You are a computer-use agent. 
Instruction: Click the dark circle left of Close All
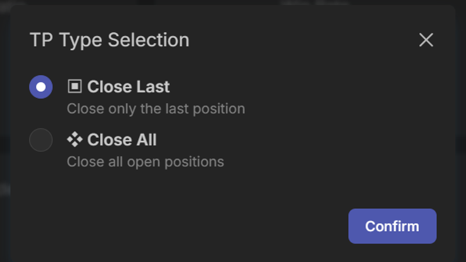(41, 140)
